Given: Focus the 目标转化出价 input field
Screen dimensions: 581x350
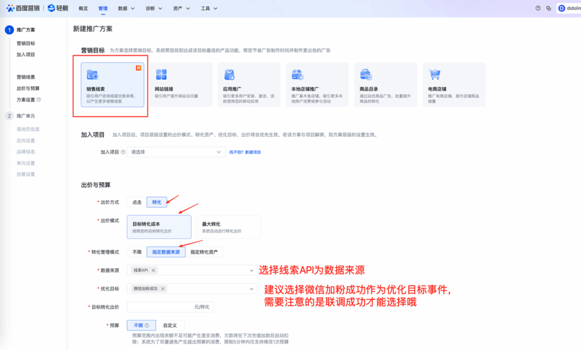Looking at the screenshot, I should (160, 307).
